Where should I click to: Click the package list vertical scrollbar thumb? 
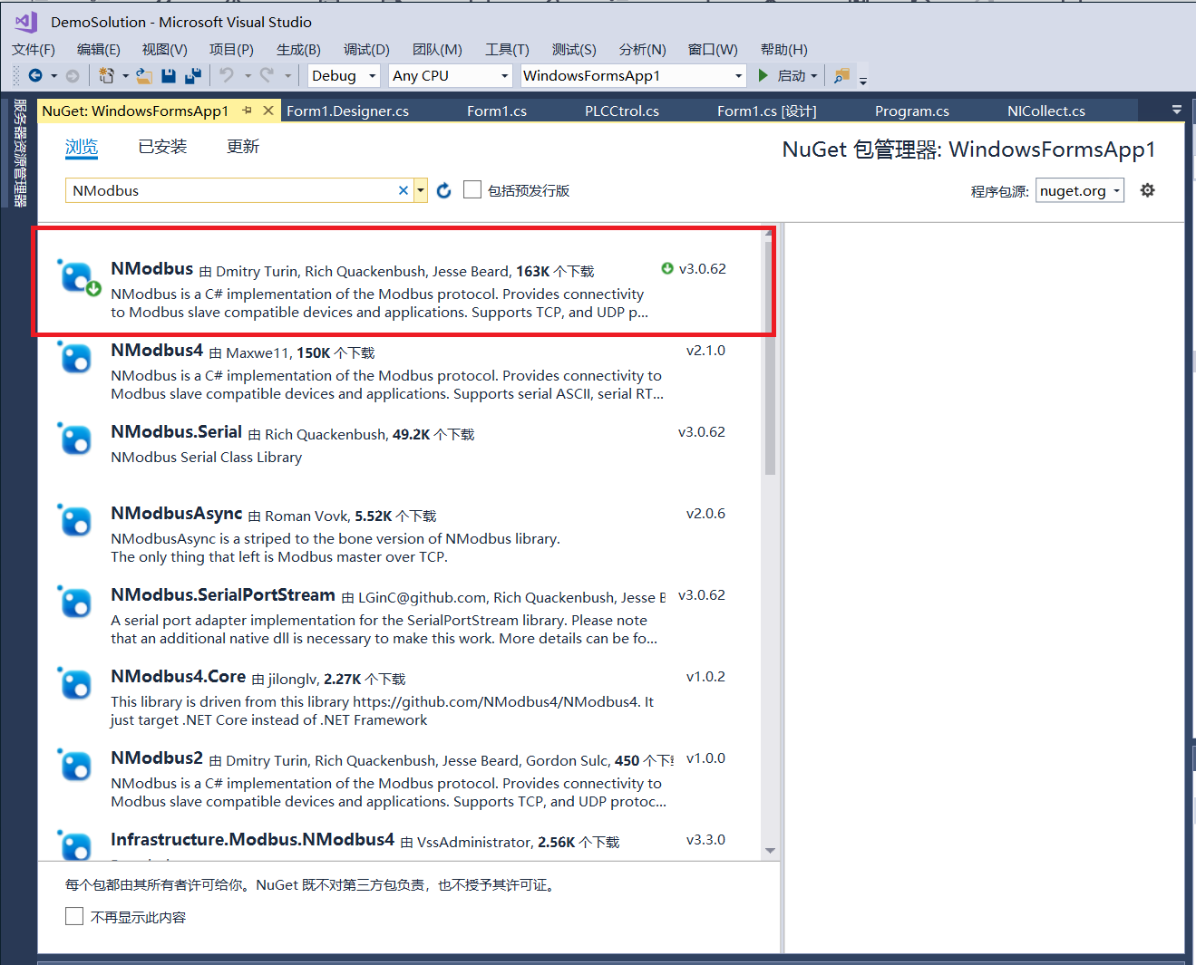pyautogui.click(x=770, y=358)
